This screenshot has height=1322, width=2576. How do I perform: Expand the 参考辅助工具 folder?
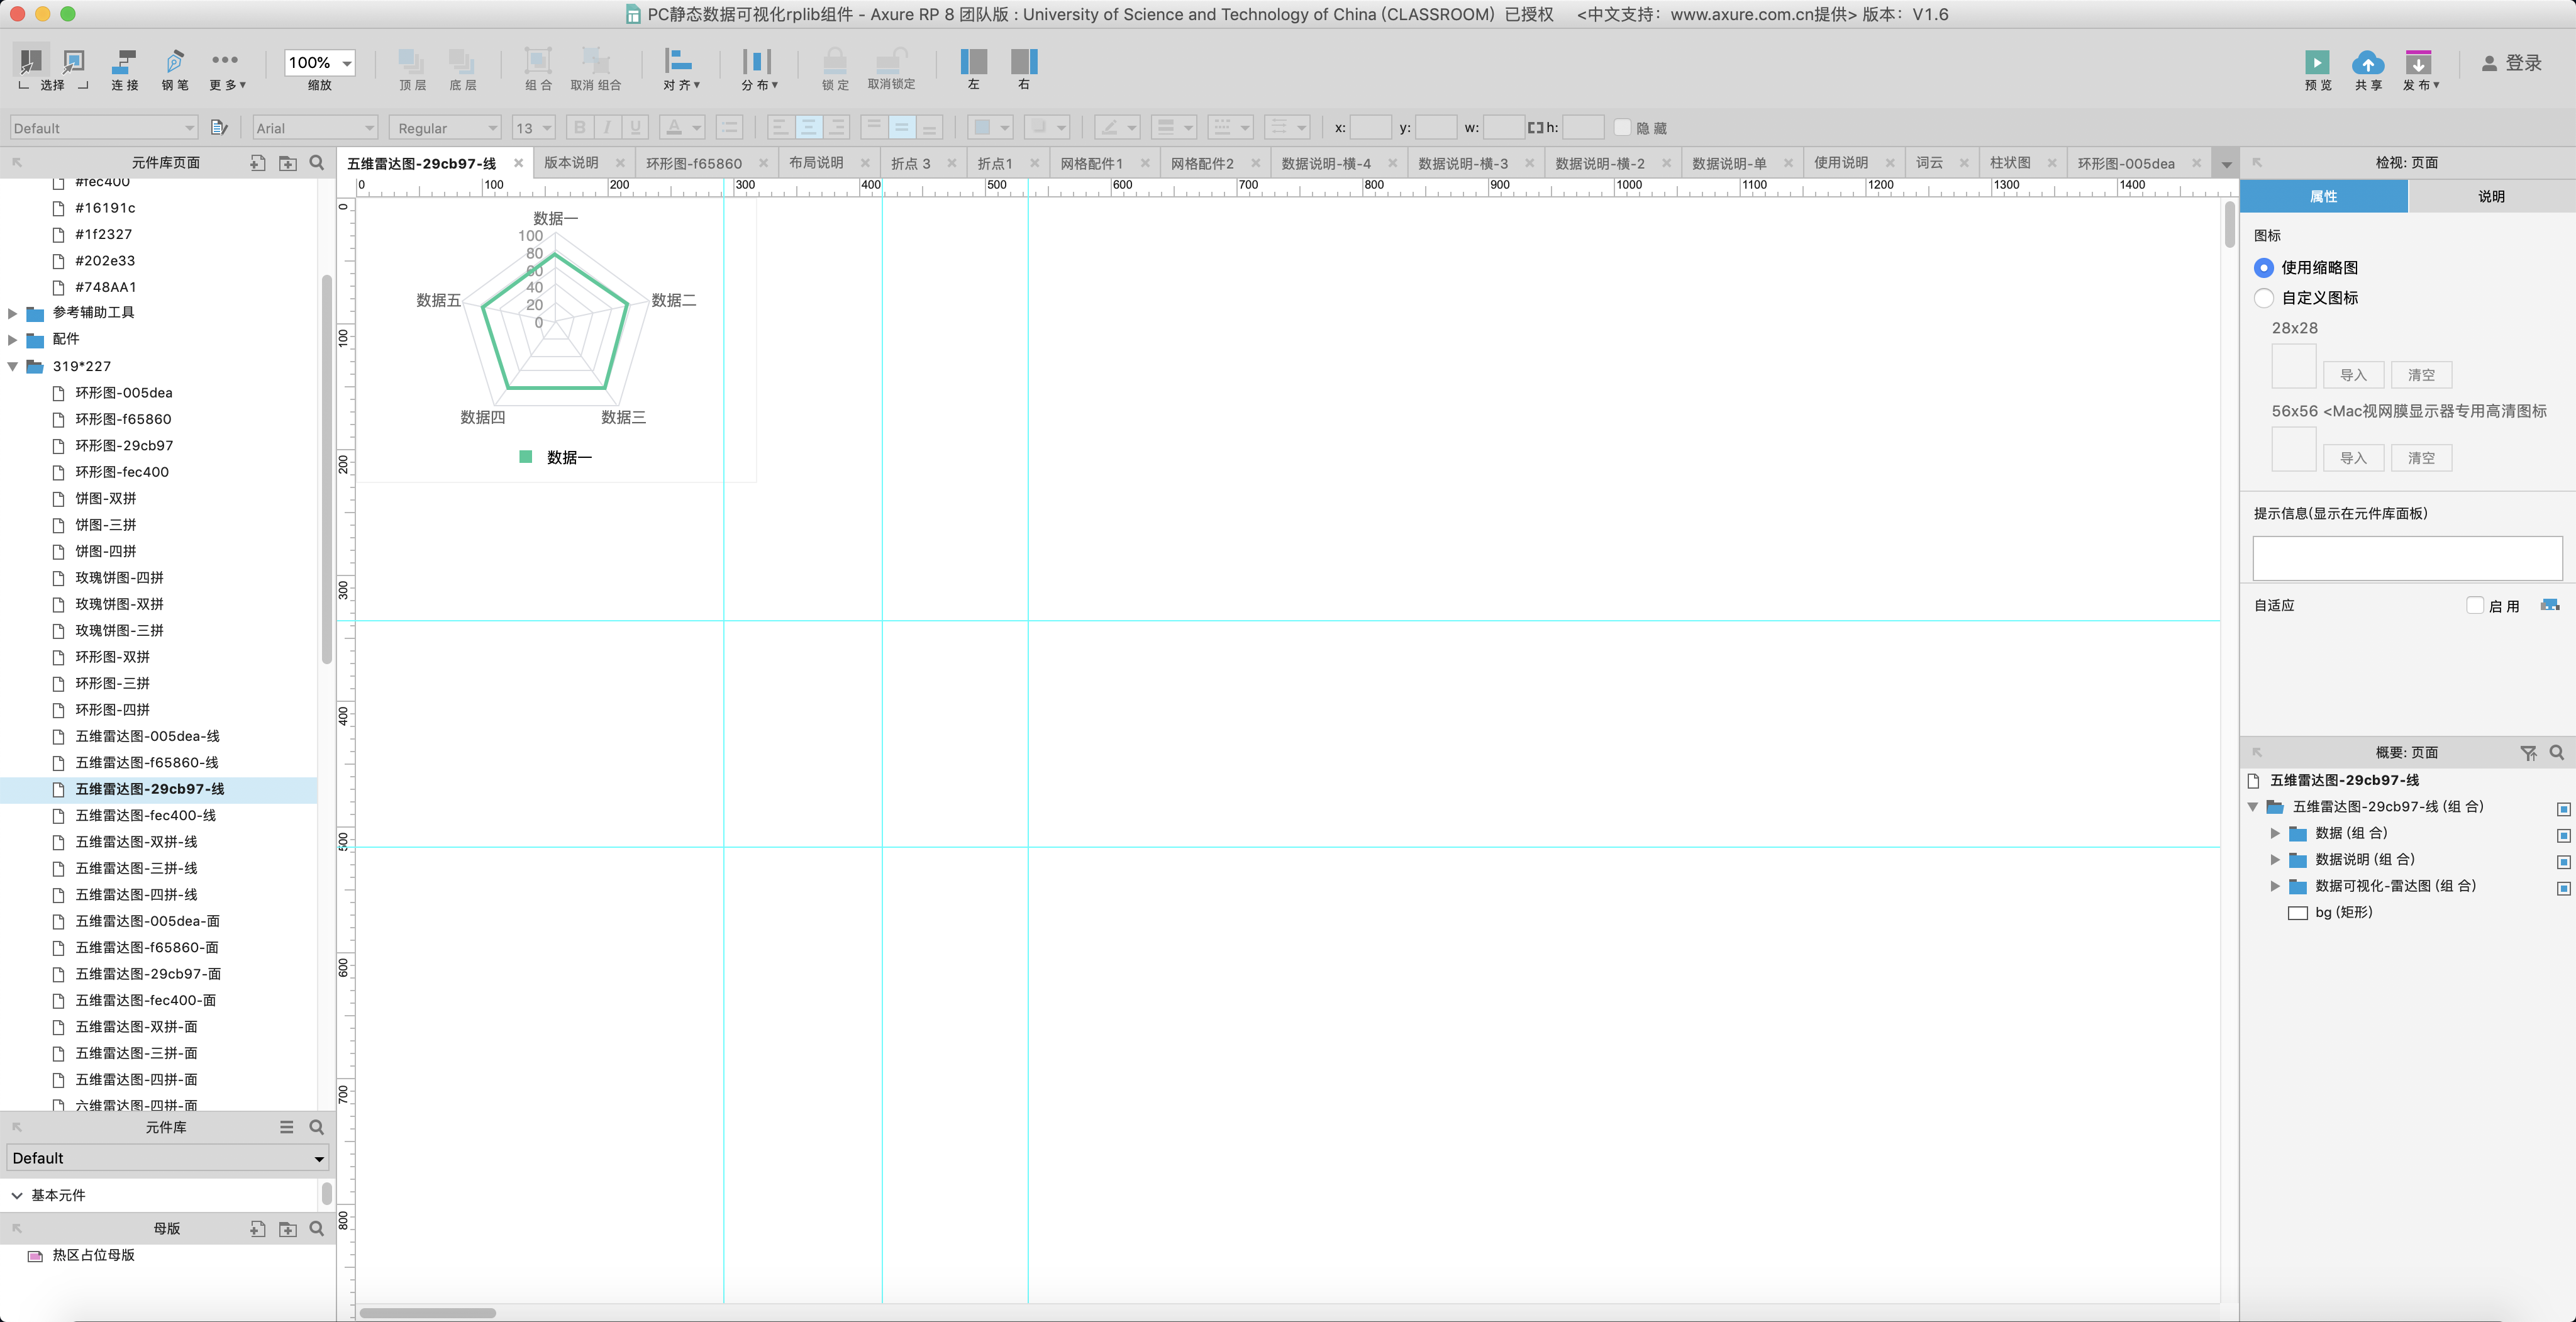(12, 313)
